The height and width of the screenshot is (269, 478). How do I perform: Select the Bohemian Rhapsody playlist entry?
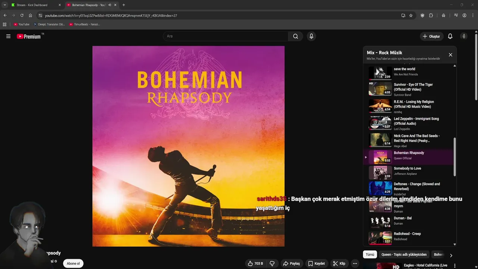(x=409, y=157)
